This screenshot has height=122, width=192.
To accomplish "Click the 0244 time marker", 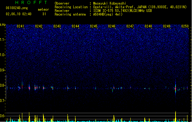I will [75, 26].
